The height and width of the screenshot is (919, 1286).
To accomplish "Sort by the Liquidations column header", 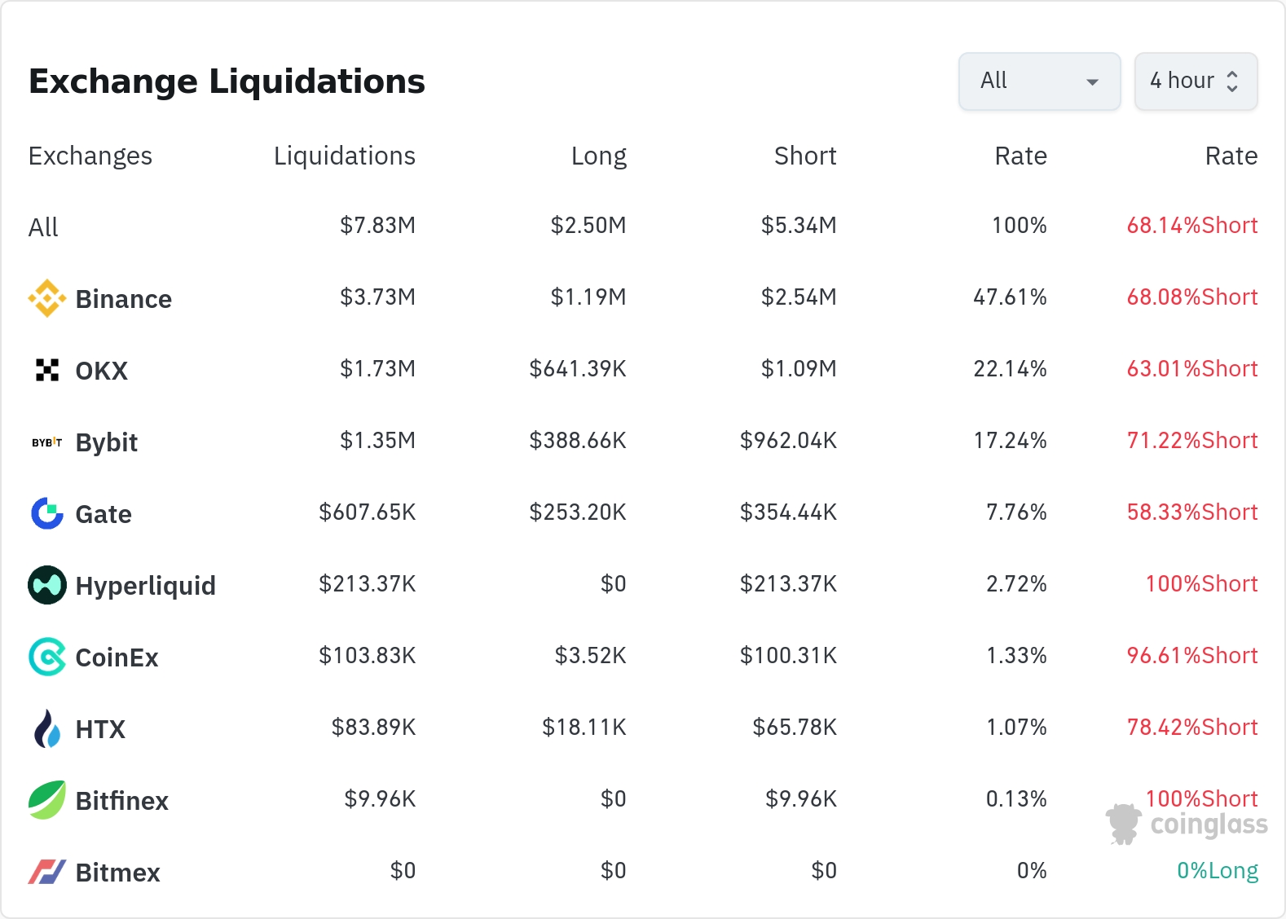I will [x=344, y=156].
